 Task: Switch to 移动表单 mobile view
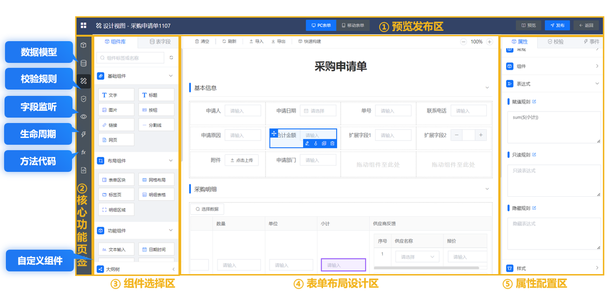(353, 26)
